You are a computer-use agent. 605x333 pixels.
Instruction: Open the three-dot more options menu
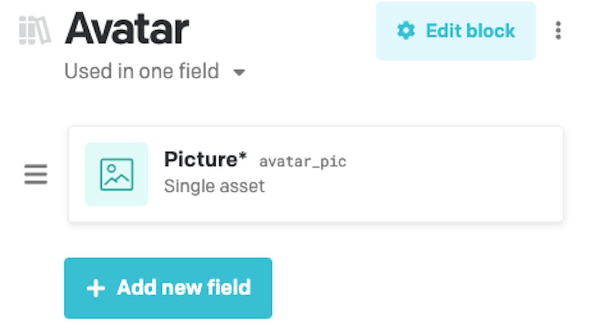tap(558, 31)
